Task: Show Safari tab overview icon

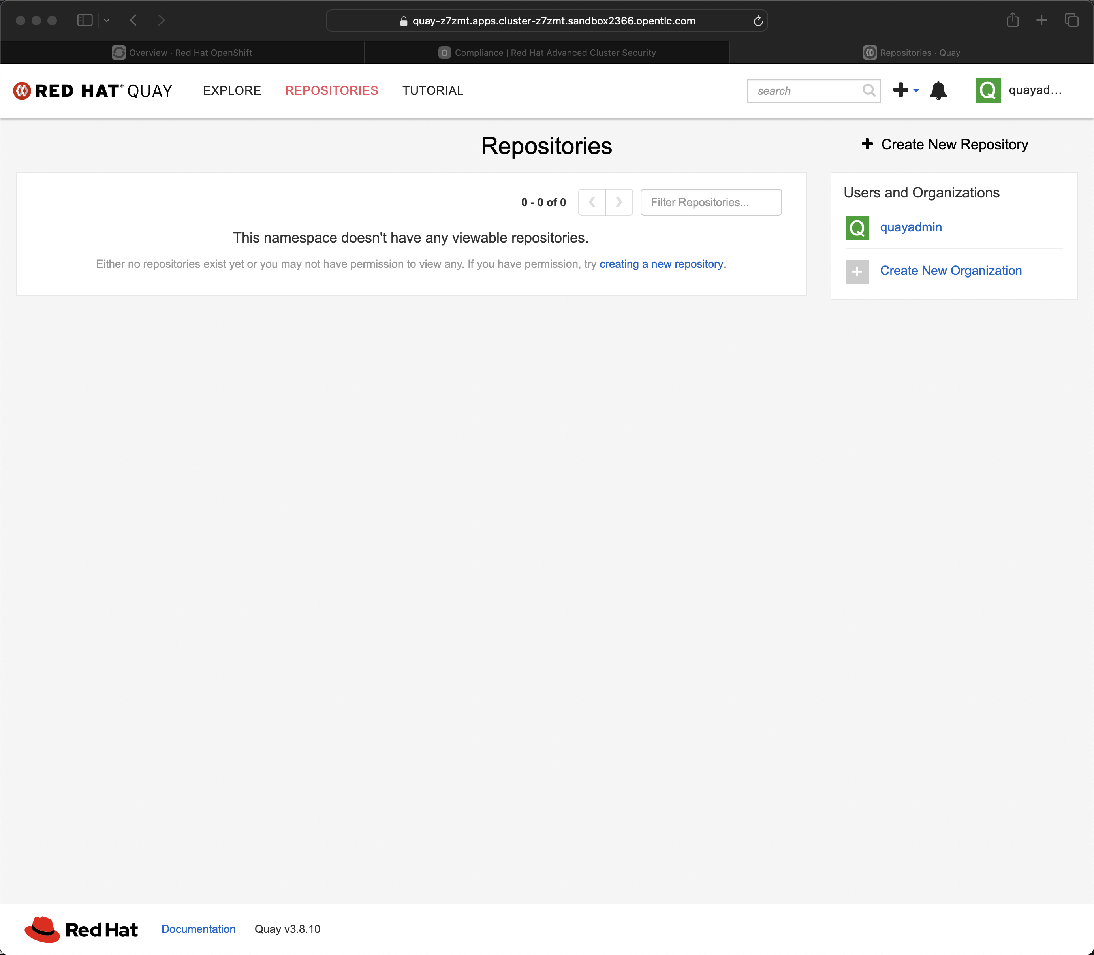Action: 1071,20
